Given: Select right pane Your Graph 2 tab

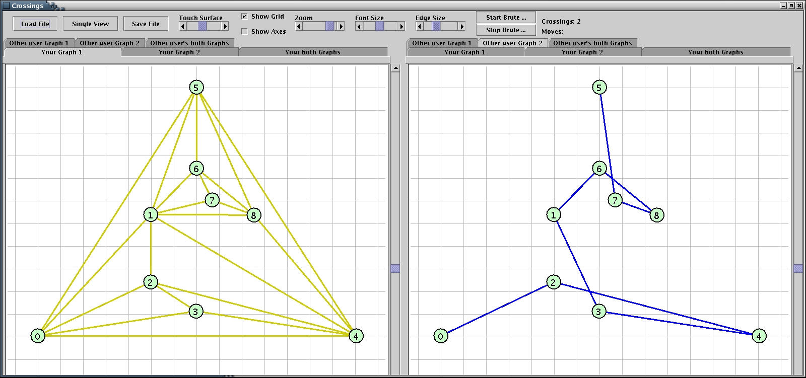Looking at the screenshot, I should (582, 52).
